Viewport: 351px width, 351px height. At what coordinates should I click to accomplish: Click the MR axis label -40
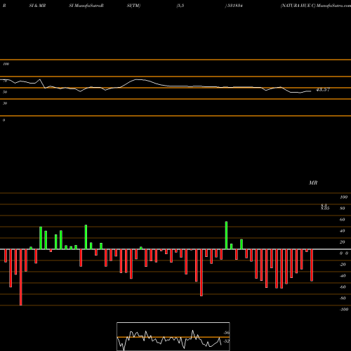343,276
